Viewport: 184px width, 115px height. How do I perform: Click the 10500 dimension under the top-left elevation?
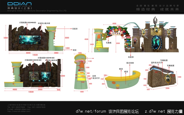35,55
